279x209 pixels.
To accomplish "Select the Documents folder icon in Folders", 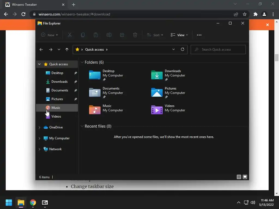I will coord(95,93).
